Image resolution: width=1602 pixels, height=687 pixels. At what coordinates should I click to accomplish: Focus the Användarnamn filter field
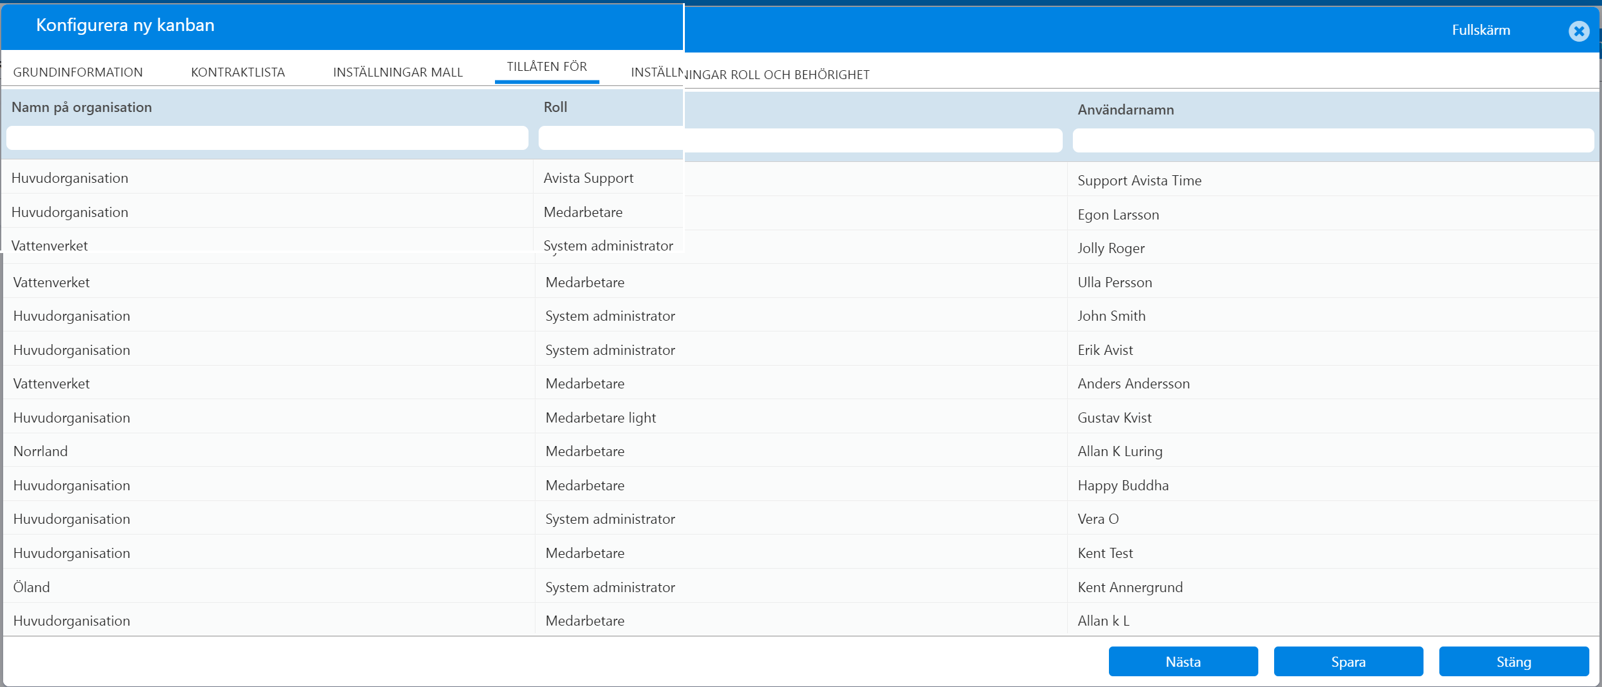(1333, 140)
